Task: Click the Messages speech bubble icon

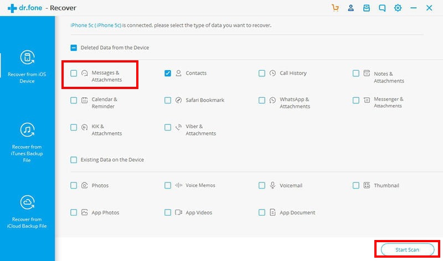Action: coord(85,74)
